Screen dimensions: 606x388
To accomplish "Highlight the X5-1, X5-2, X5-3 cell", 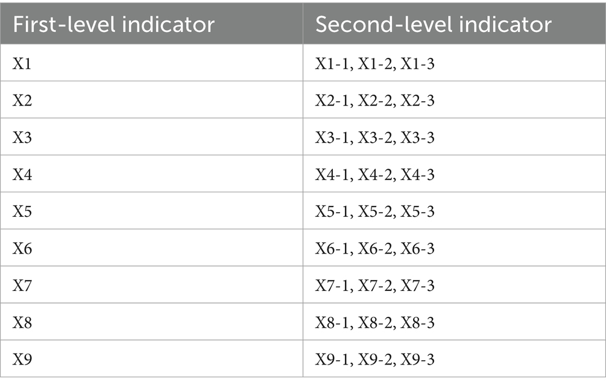I will click(374, 211).
